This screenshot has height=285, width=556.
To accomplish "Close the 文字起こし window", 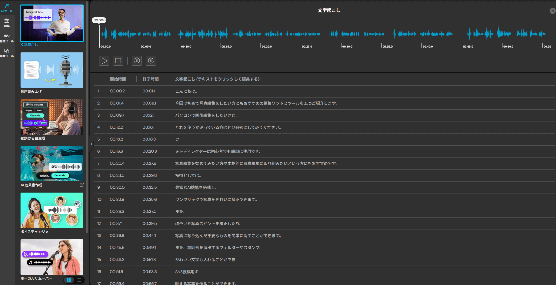I will [552, 11].
